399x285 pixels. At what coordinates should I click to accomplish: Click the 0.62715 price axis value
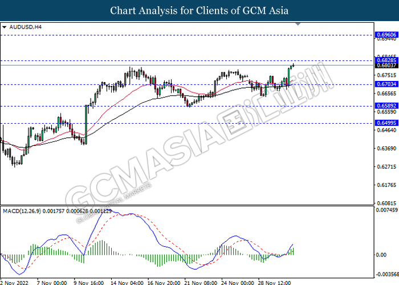click(386, 166)
